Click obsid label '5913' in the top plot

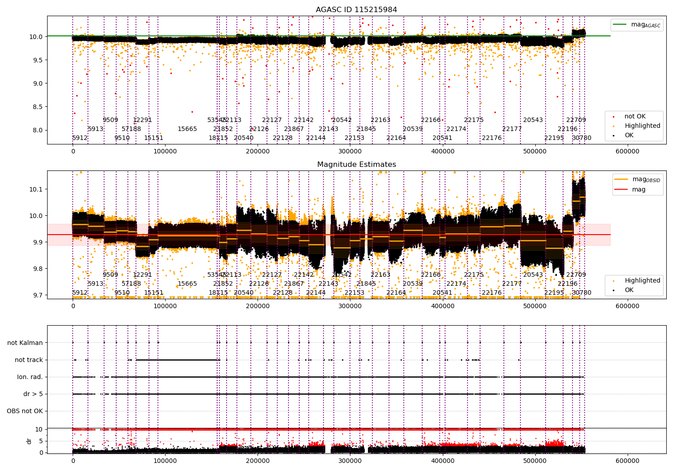pos(96,129)
